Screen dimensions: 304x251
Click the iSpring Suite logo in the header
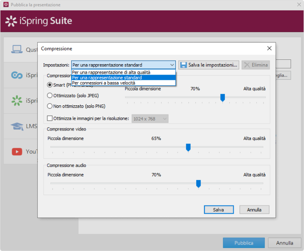point(39,21)
